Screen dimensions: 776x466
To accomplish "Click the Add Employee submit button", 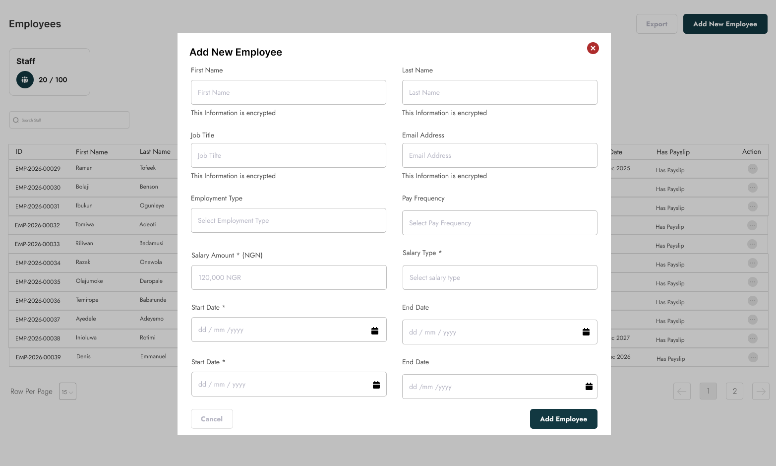I will (x=564, y=419).
